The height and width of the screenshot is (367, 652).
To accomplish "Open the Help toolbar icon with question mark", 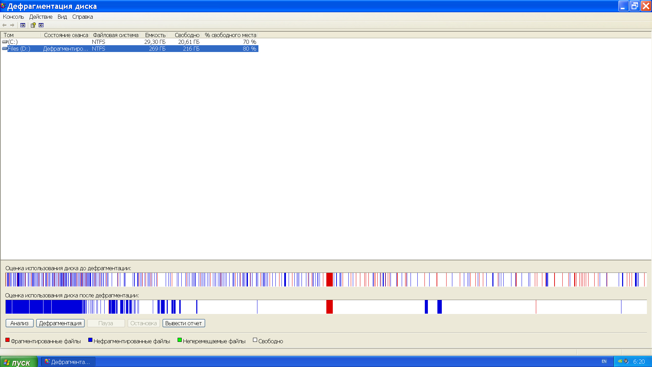I will 33,25.
